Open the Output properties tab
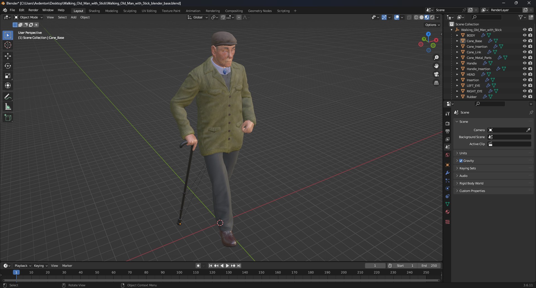Image resolution: width=536 pixels, height=288 pixels. (x=448, y=131)
